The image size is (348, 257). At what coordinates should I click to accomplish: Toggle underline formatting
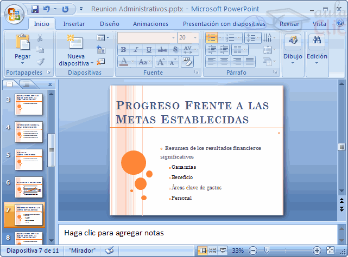(x=149, y=50)
